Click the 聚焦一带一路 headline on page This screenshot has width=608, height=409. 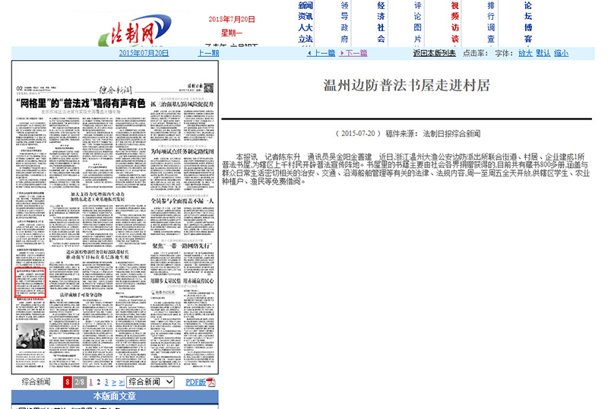pos(182,246)
